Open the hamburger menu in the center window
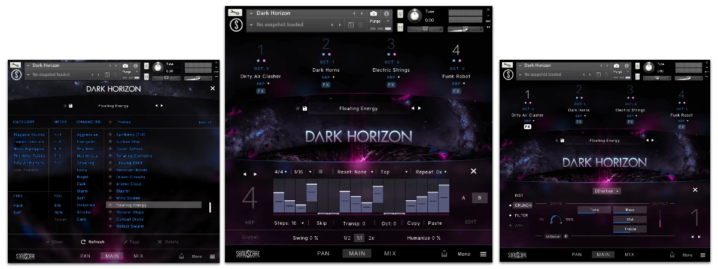718x269 pixels. 483,254
